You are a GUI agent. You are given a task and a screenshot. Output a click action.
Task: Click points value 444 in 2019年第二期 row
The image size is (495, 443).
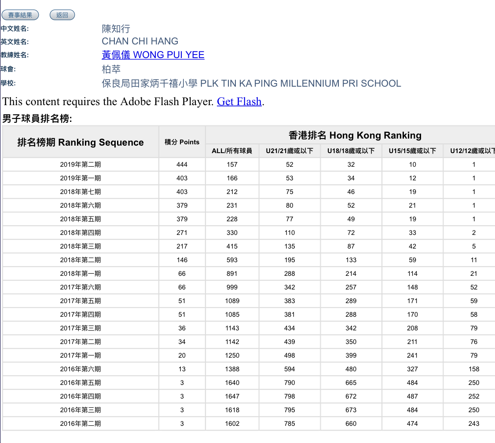point(182,165)
